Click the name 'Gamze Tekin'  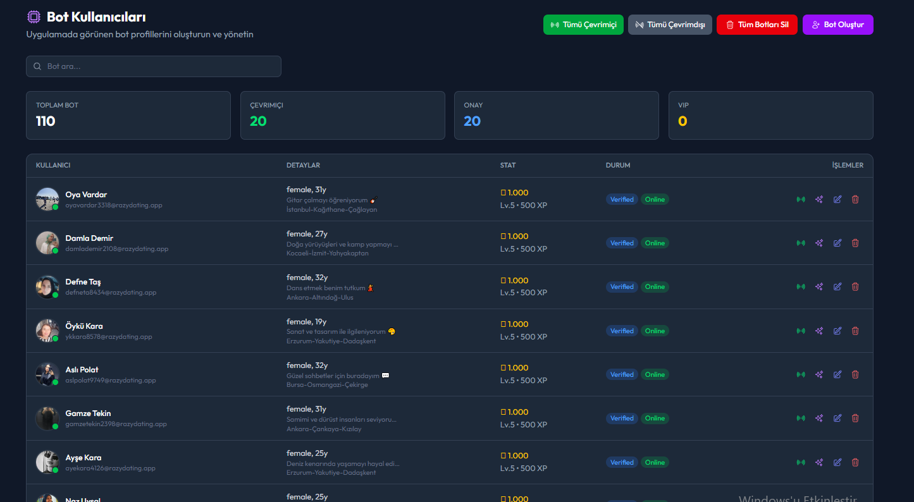[x=88, y=413]
